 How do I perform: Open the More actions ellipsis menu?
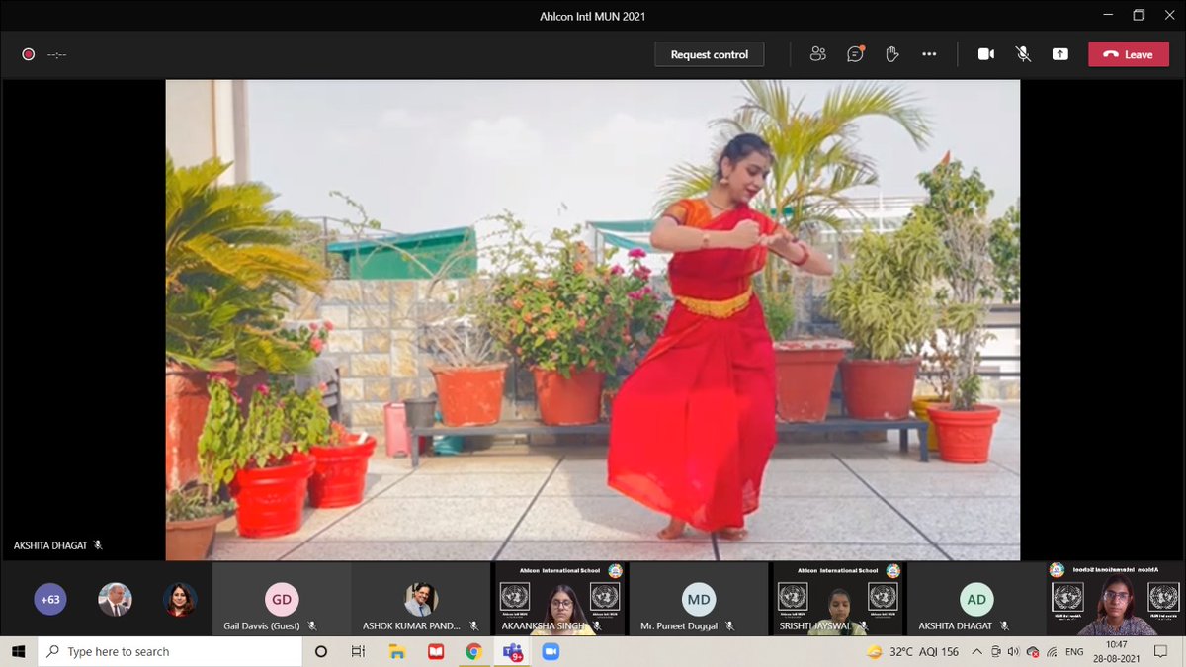929,54
